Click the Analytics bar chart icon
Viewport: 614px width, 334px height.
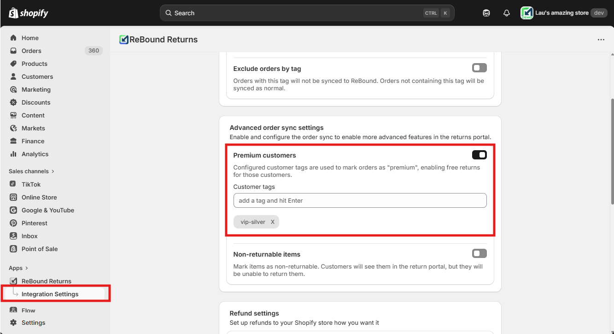click(x=13, y=154)
